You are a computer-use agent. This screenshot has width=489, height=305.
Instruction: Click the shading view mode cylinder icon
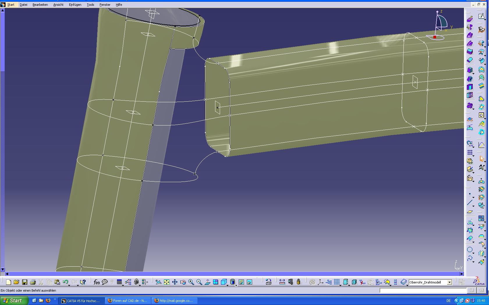[232, 282]
